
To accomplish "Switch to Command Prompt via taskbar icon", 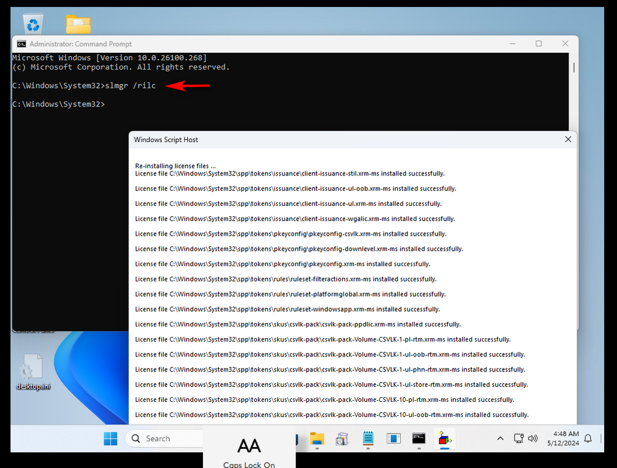I will 419,439.
